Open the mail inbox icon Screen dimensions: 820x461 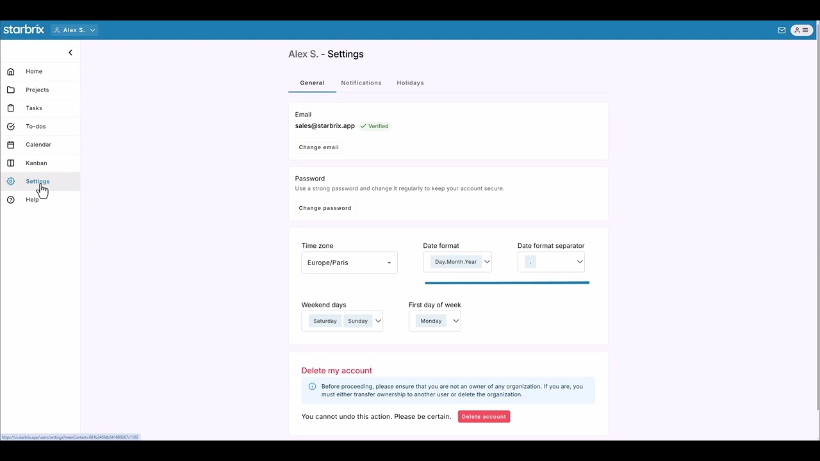click(x=782, y=30)
